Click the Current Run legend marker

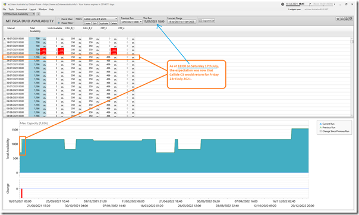(x=320, y=124)
